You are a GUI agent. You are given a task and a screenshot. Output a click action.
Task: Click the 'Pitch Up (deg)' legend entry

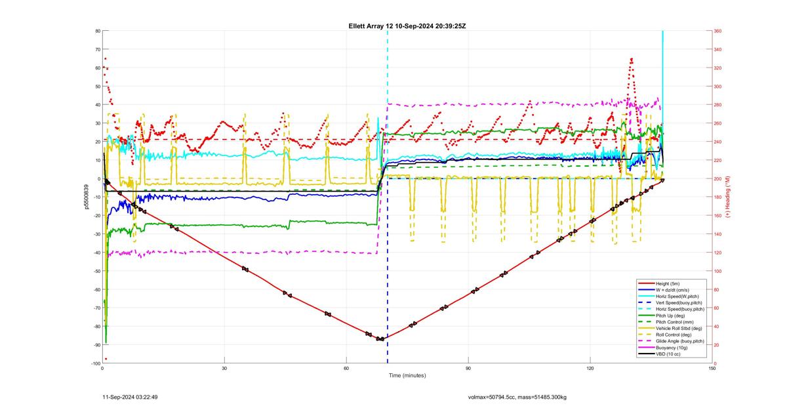[x=670, y=316]
